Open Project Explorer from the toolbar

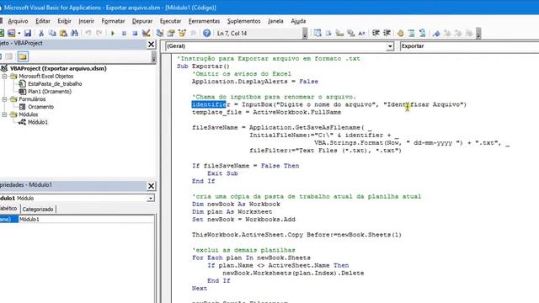(160, 34)
